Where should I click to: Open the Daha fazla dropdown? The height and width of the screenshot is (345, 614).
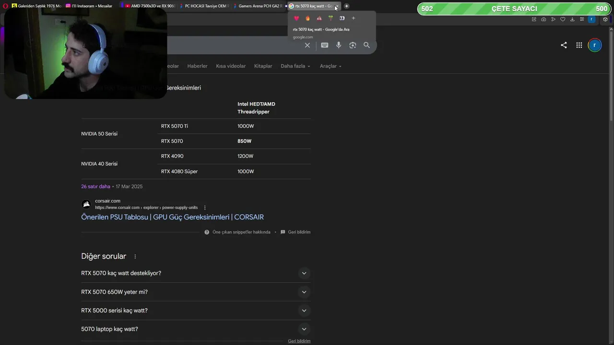(x=295, y=66)
